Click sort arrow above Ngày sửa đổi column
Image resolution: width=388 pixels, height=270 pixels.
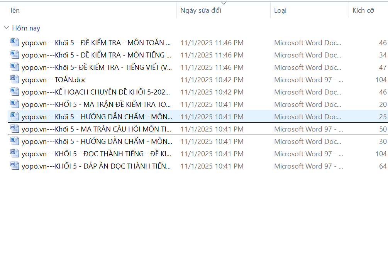click(224, 3)
